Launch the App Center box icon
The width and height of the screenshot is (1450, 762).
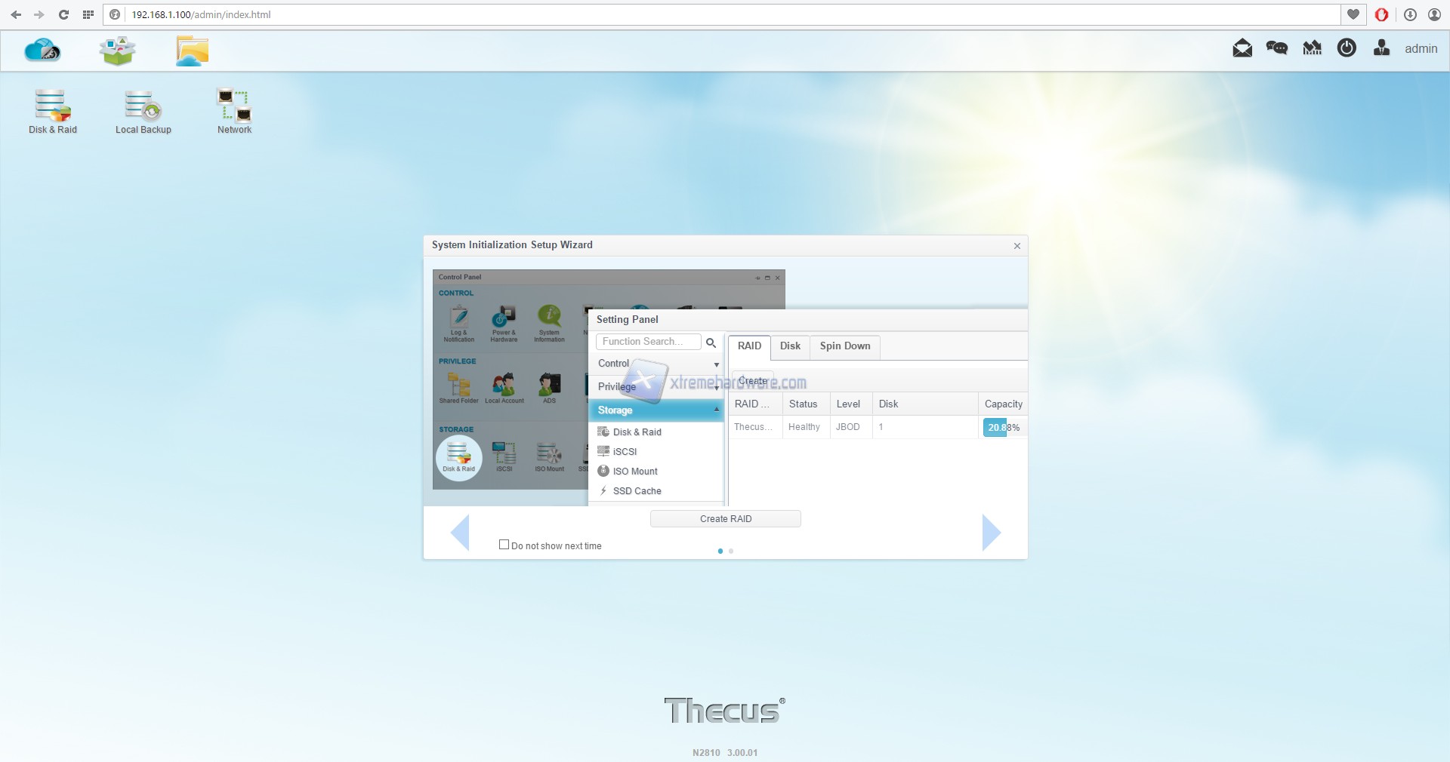coord(117,51)
